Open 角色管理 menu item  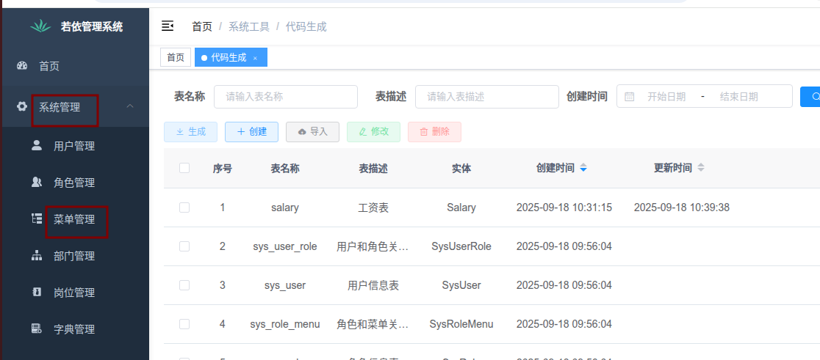click(74, 182)
